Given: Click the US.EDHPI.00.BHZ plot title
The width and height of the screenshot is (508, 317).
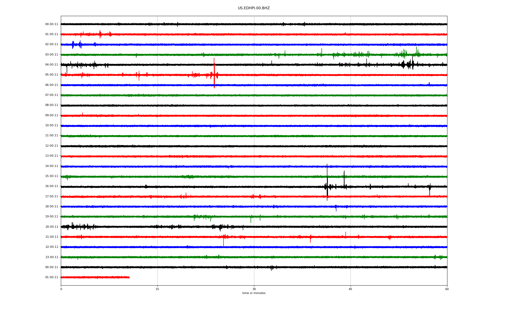Looking at the screenshot, I should (x=253, y=8).
